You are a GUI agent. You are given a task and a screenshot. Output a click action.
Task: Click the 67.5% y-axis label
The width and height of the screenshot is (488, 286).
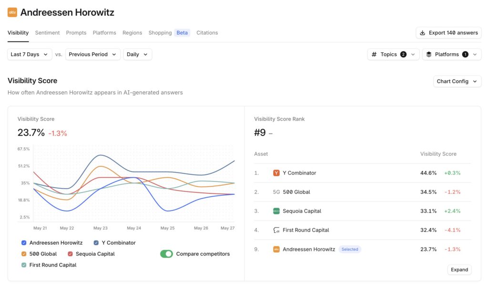pyautogui.click(x=24, y=149)
